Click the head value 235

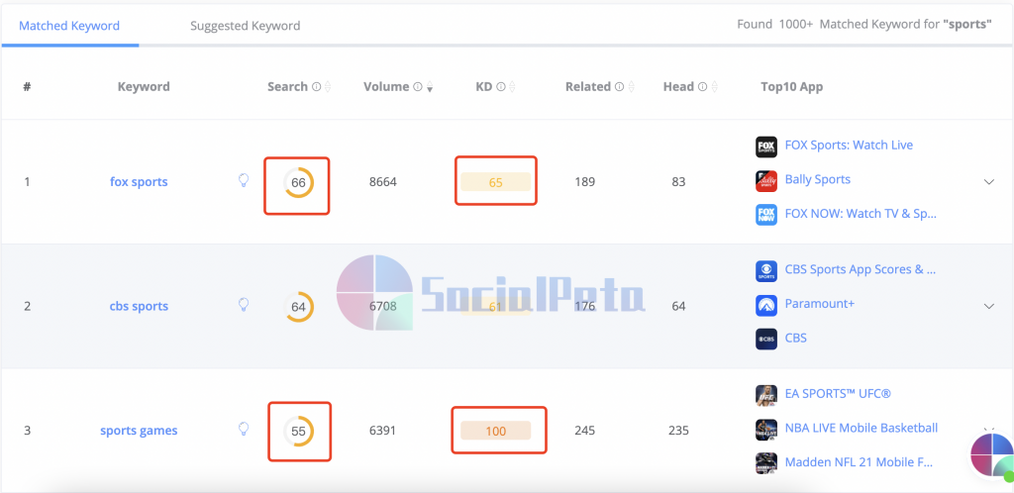pos(678,431)
